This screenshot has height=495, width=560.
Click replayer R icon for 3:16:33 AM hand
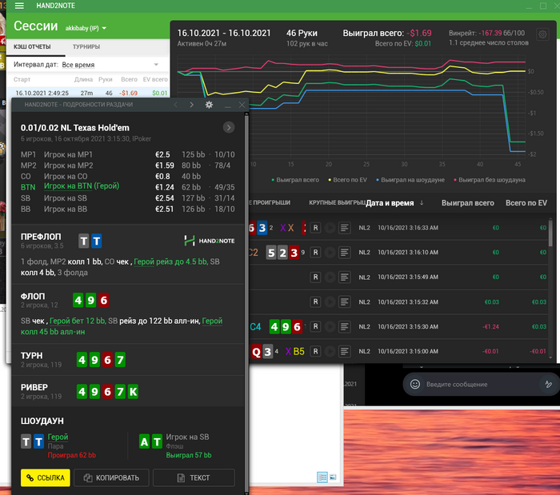point(315,228)
